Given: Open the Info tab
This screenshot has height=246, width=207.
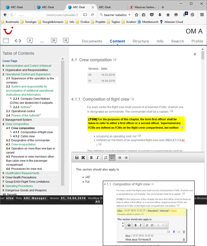Looking at the screenshot, I should [x=160, y=41].
